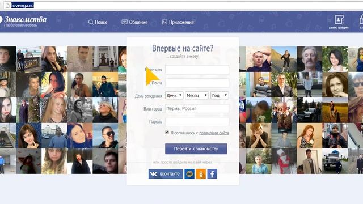Sign in via the Odnoklassniki icon
The image size is (363, 204).
pos(201,174)
